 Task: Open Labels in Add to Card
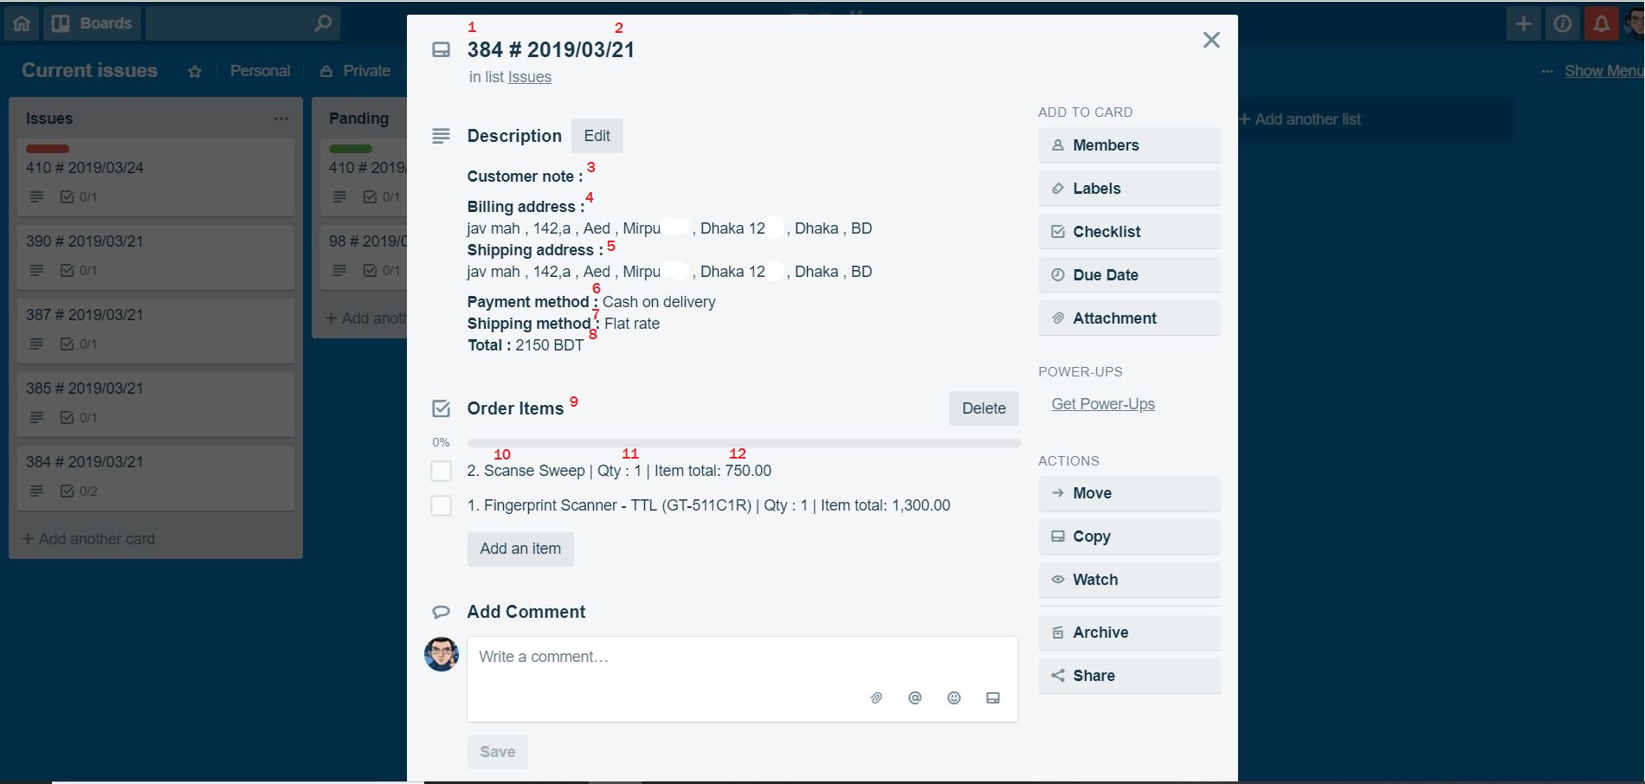pyautogui.click(x=1130, y=189)
